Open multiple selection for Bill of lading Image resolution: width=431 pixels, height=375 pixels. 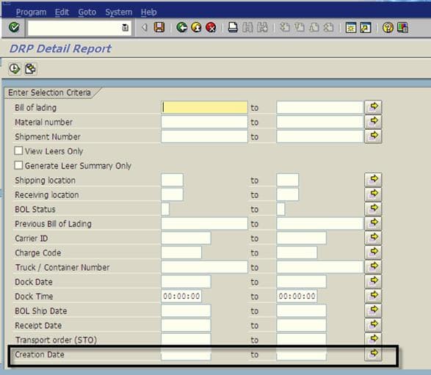373,107
